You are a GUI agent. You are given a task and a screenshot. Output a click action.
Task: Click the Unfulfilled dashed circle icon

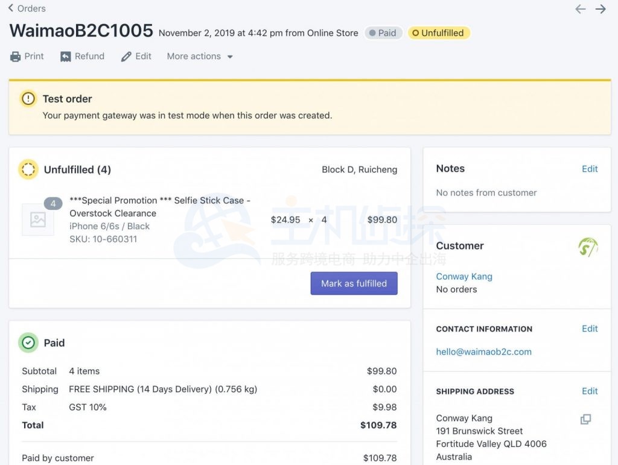[28, 169]
